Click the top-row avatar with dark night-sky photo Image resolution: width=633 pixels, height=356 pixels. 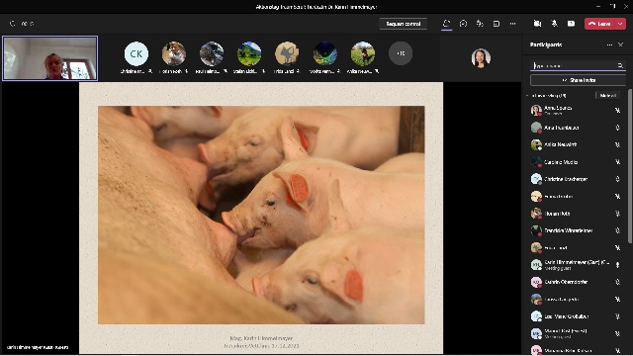325,53
